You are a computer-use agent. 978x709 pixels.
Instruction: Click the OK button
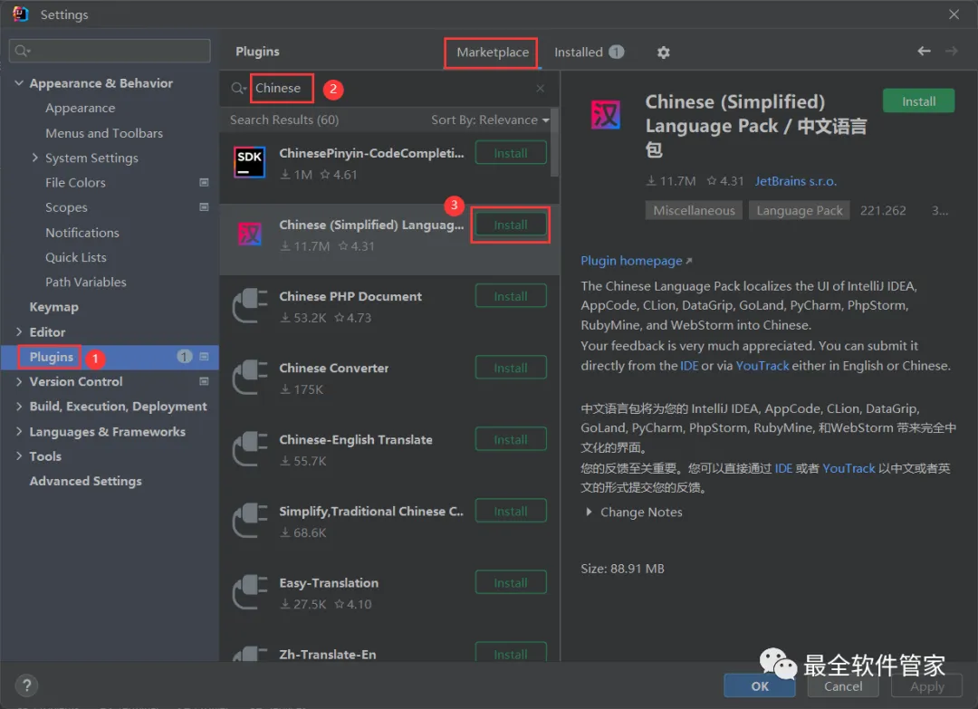760,686
